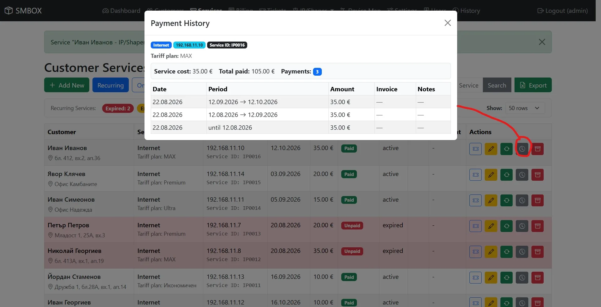Close the Payment History dialog

[x=447, y=23]
